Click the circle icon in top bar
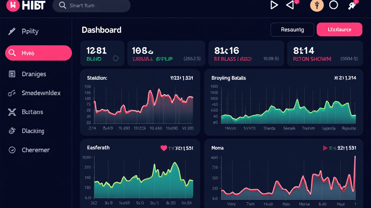 pos(333,5)
